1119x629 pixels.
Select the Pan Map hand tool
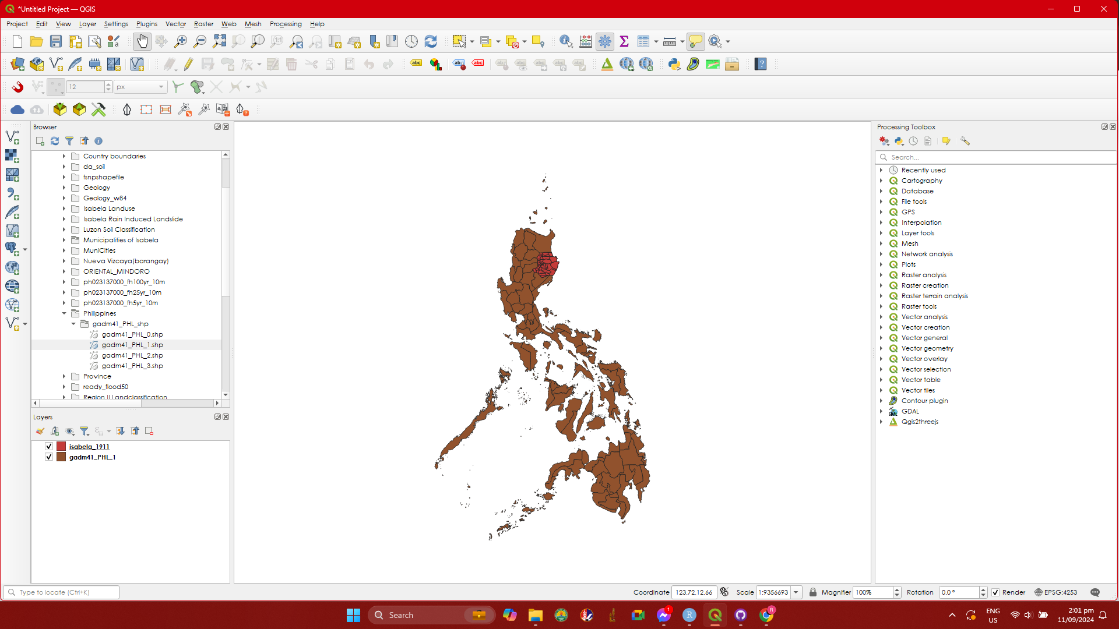click(142, 41)
